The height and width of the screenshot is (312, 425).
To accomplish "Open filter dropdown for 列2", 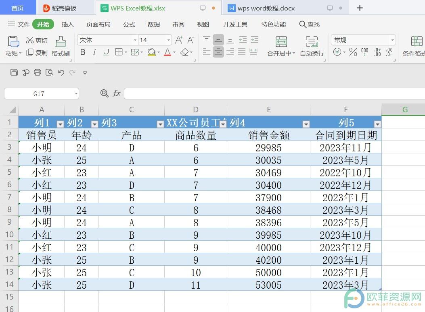I will coord(94,124).
